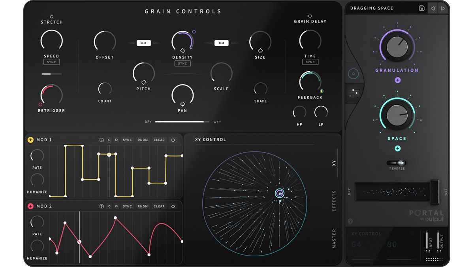Open the help question mark icon near Portal logo
Viewport: 474px width, 267px height.
tap(350, 221)
